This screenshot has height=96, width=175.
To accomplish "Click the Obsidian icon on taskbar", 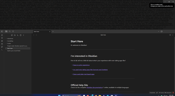I will coord(116,95).
